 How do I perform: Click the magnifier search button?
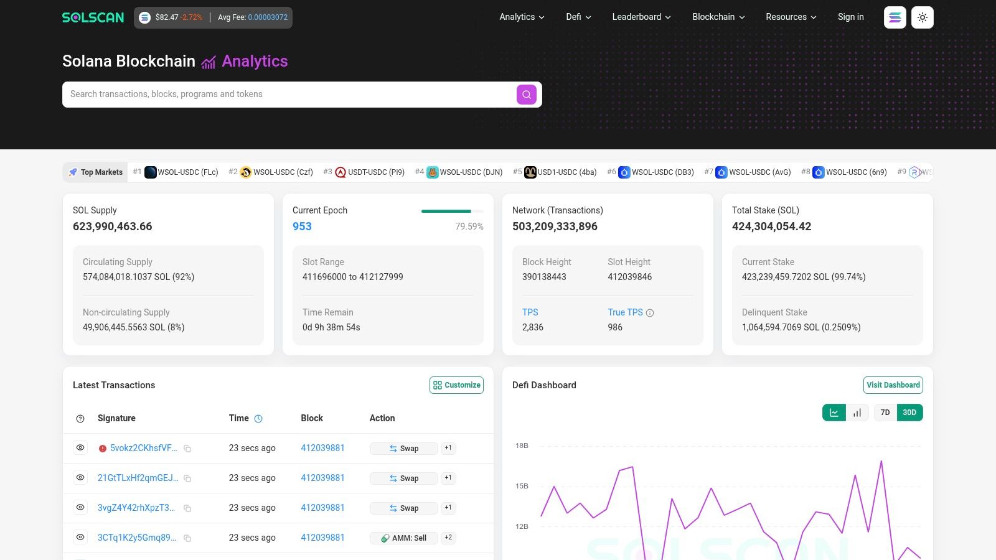tap(526, 94)
